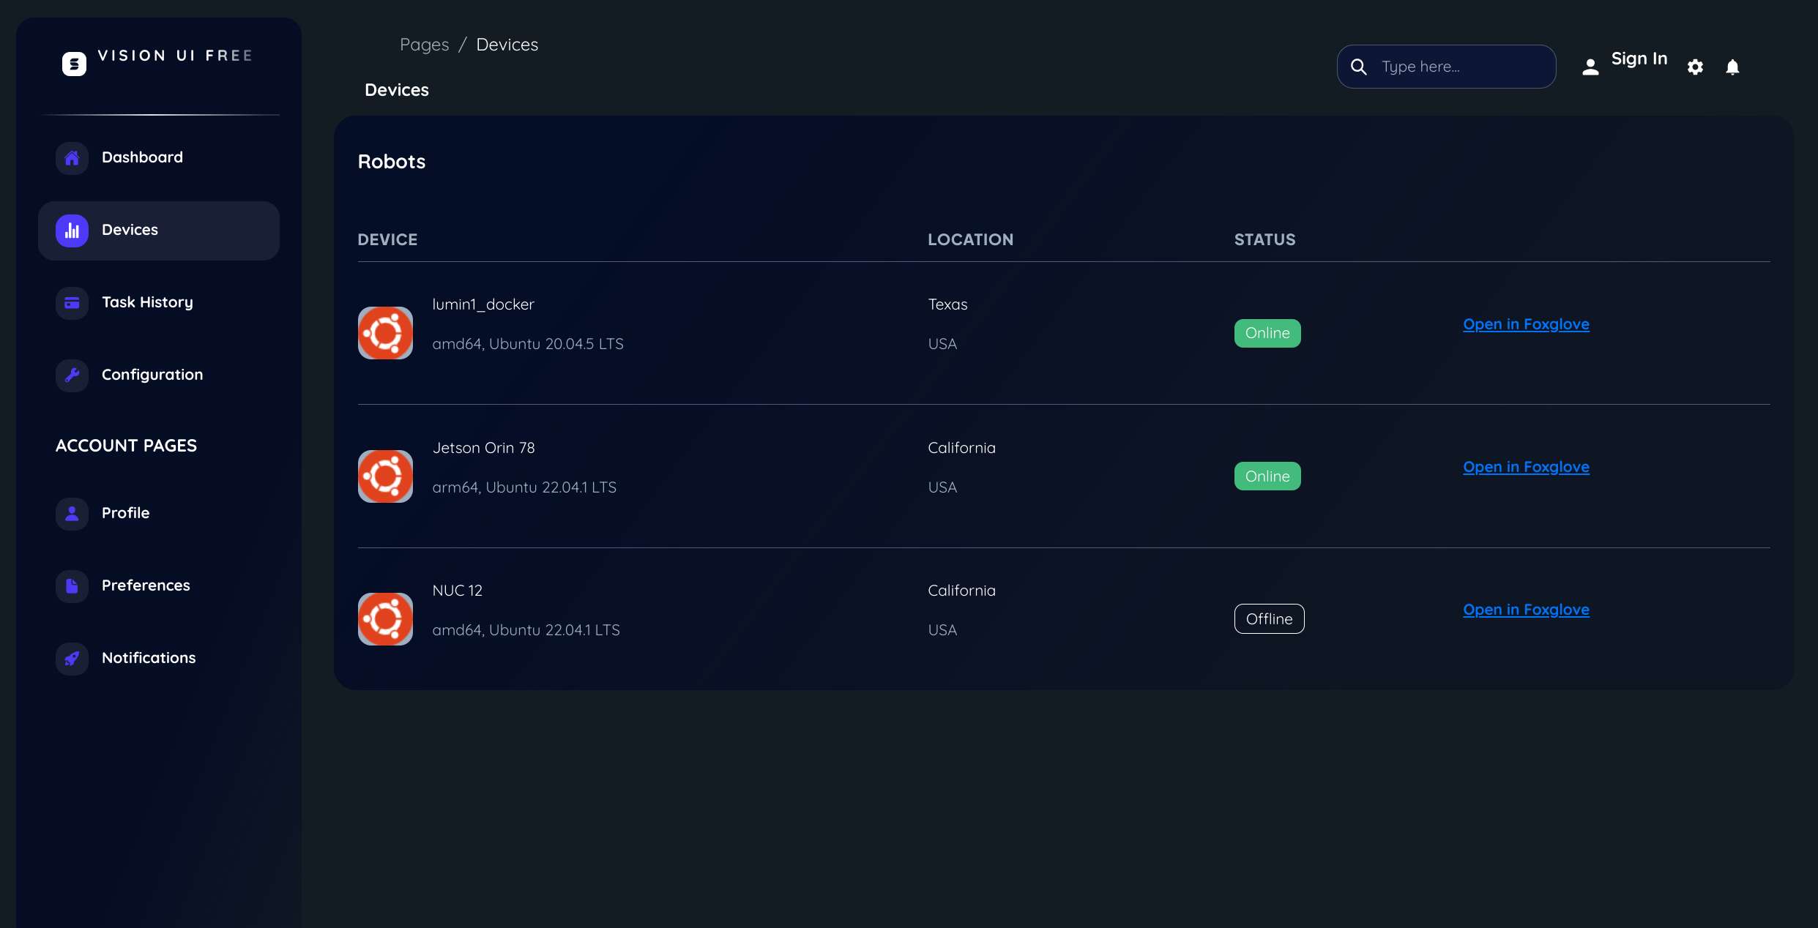The image size is (1818, 928).
Task: Click the Sign In button
Action: [1639, 59]
